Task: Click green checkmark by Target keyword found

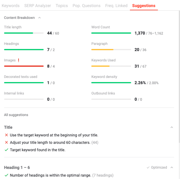Action: point(6,150)
